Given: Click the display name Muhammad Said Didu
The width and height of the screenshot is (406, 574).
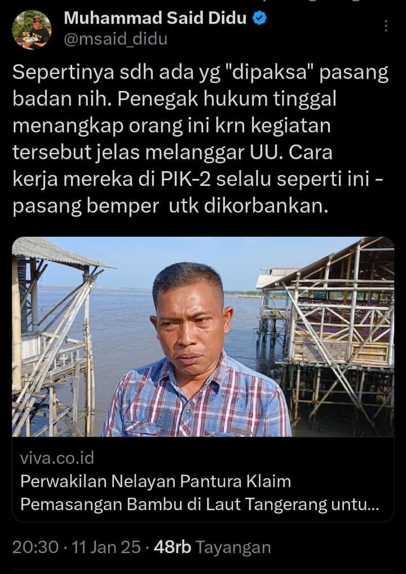Looking at the screenshot, I should tap(155, 18).
